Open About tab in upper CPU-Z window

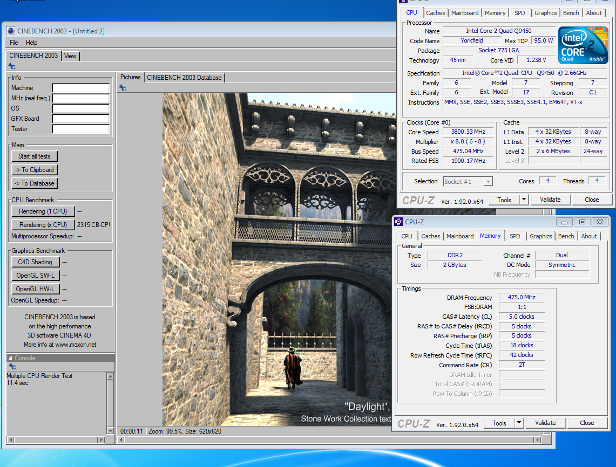click(x=594, y=13)
